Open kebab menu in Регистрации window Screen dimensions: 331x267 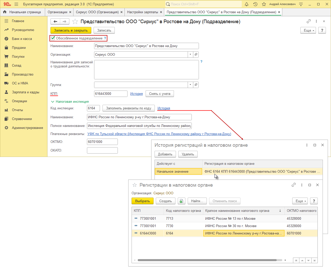tap(302, 185)
